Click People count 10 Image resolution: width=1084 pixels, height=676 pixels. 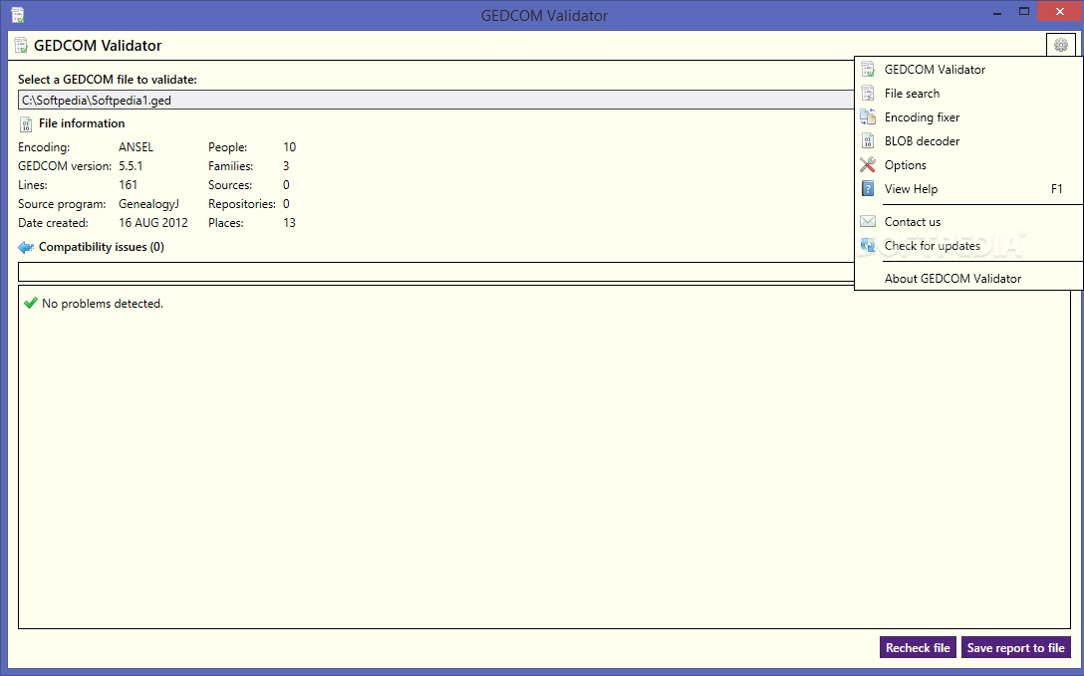[x=290, y=147]
